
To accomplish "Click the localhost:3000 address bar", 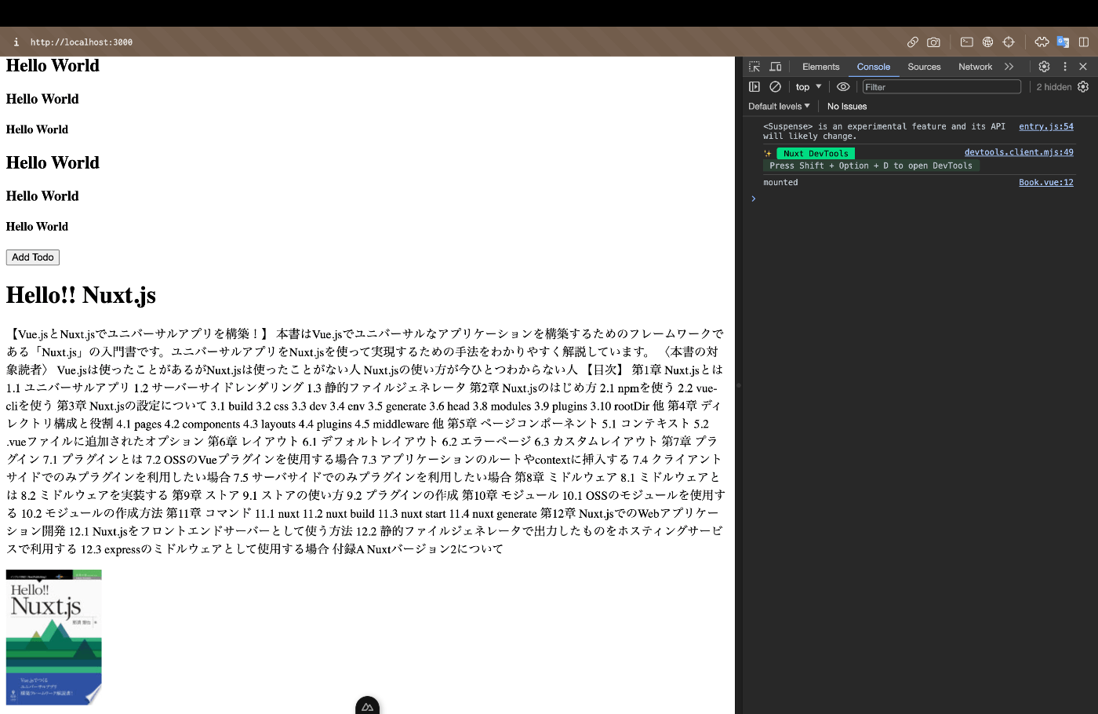I will tap(82, 42).
